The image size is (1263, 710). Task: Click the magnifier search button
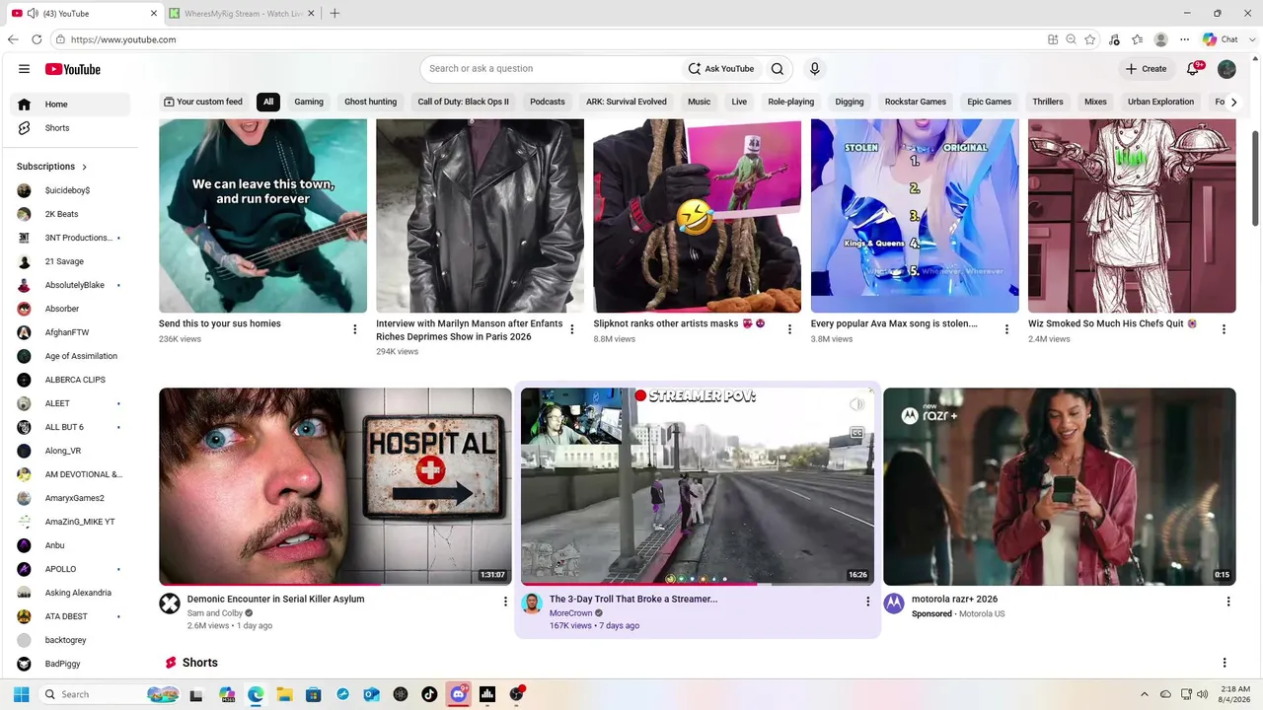pos(778,69)
